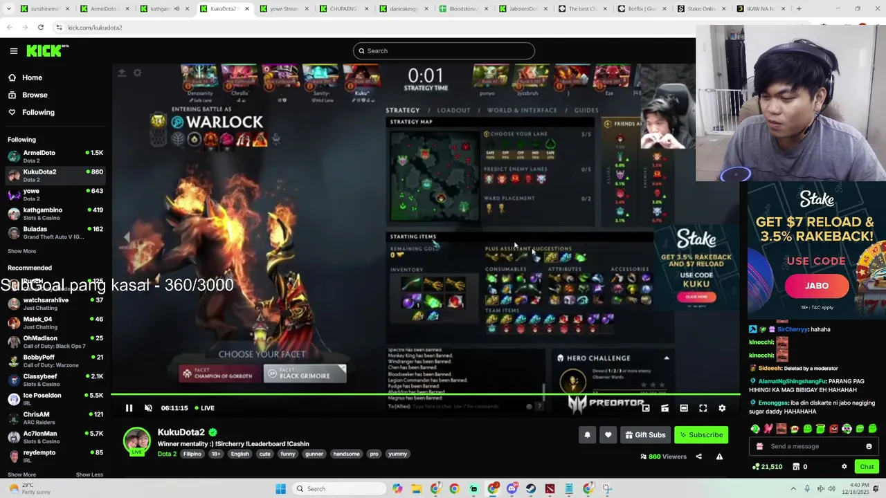Image resolution: width=886 pixels, height=498 pixels.
Task: Open watchsarahlive recommended channel
Action: point(55,304)
